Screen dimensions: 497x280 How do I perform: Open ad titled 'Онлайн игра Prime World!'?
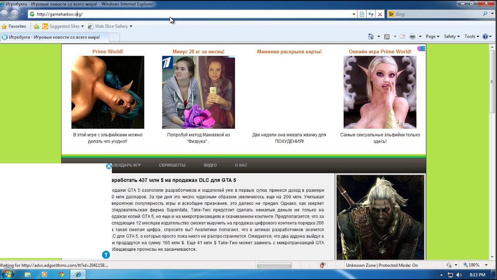coord(380,52)
